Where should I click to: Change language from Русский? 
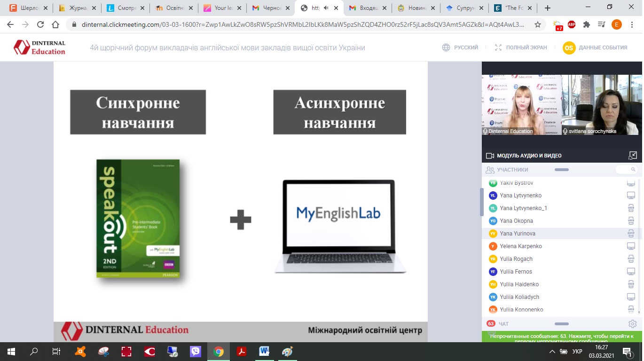[x=460, y=47]
